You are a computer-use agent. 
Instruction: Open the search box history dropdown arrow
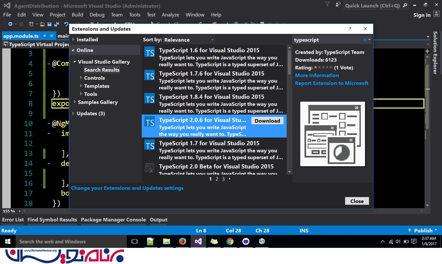(370, 40)
